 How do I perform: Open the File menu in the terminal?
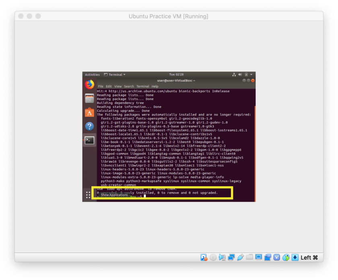coord(101,86)
